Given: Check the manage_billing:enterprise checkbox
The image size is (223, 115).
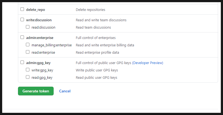Looking at the screenshot, I should [x=28, y=45].
